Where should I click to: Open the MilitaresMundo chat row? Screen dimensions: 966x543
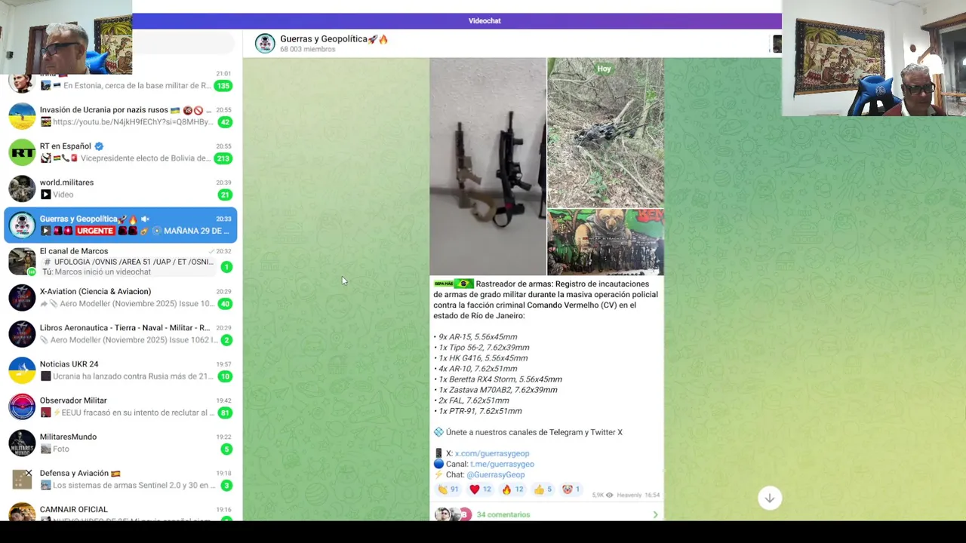(121, 443)
